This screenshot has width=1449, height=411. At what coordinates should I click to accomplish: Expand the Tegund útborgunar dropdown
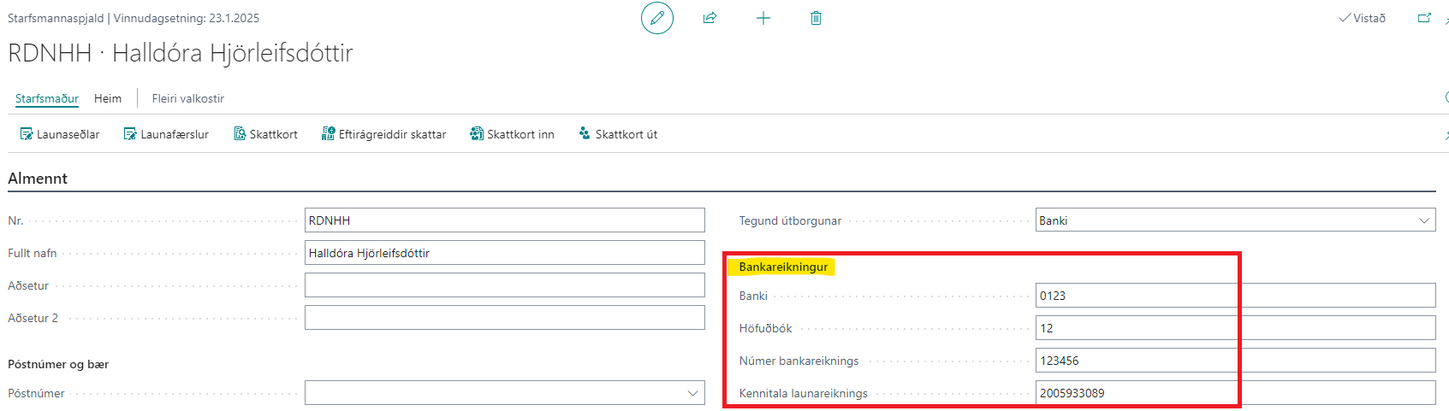(x=1423, y=220)
